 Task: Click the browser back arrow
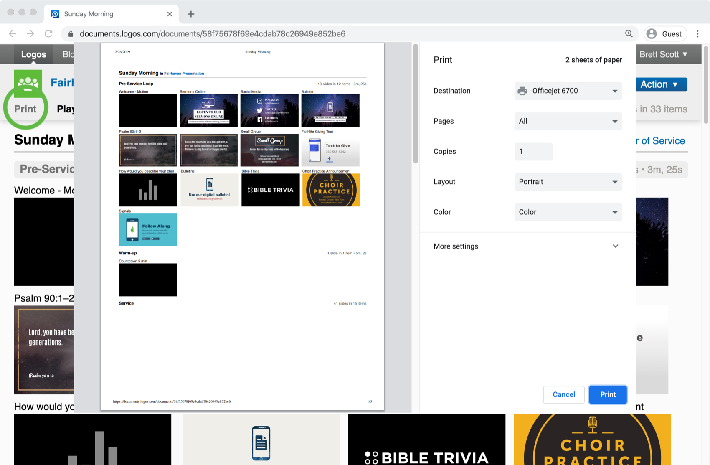pyautogui.click(x=13, y=34)
